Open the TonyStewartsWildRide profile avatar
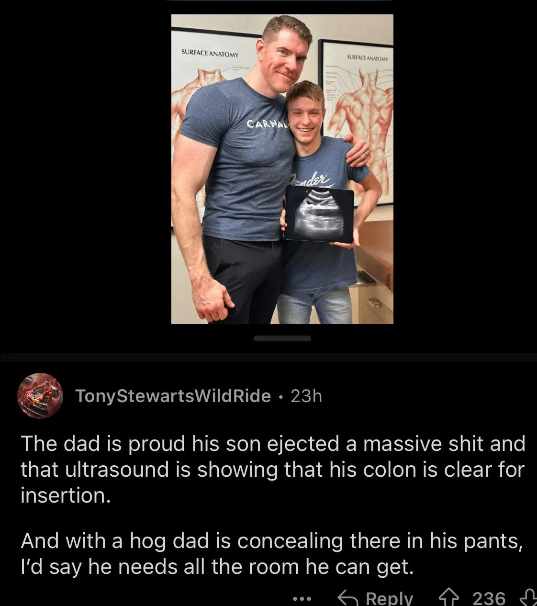This screenshot has height=606, width=537. 40,395
